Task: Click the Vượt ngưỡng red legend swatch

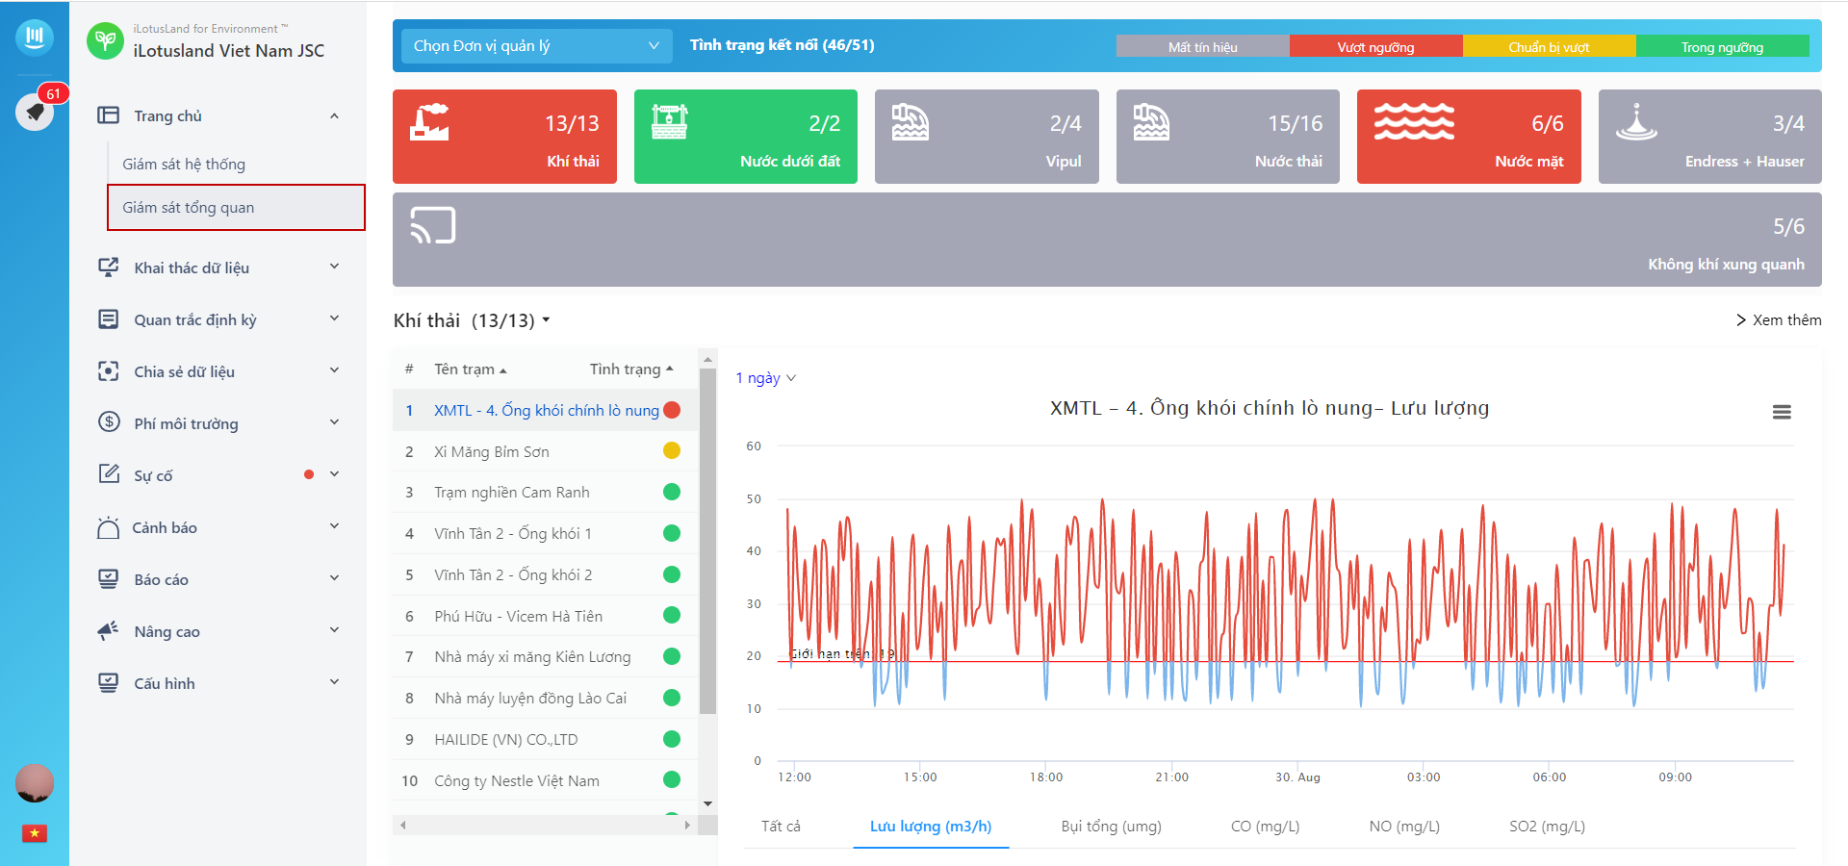Action: (1376, 46)
